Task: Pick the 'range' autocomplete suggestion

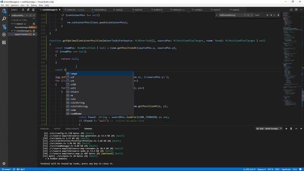Action: pyautogui.click(x=100, y=74)
